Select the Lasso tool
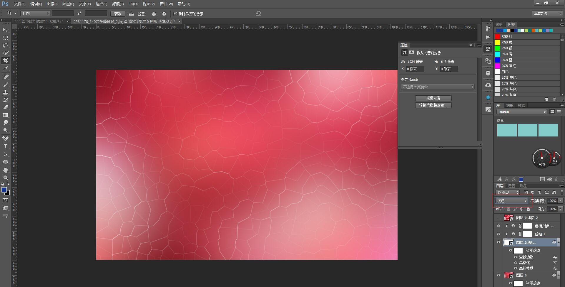 [6, 45]
